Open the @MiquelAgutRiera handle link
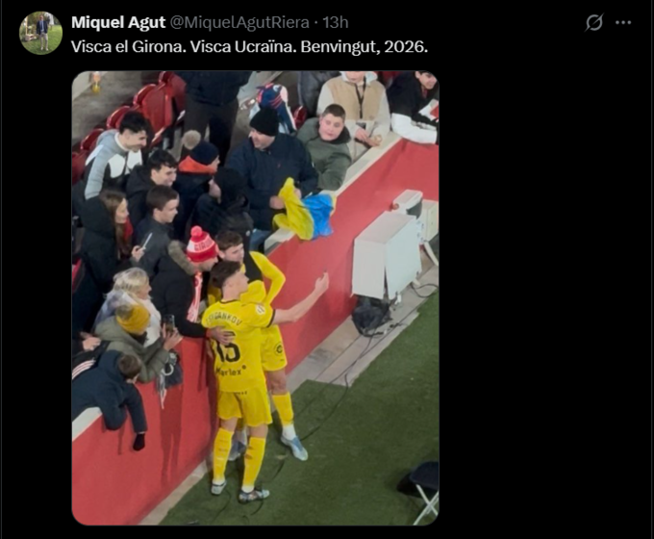 point(239,22)
